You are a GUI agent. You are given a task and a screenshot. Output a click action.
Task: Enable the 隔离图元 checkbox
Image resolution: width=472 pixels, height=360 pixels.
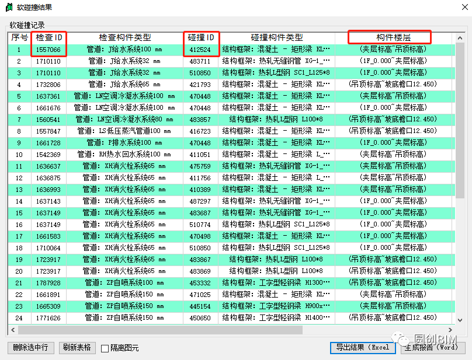point(105,348)
